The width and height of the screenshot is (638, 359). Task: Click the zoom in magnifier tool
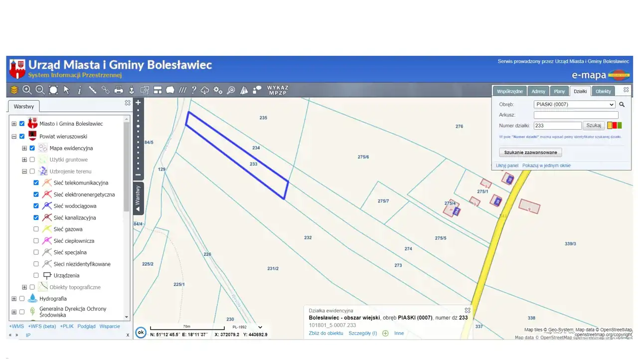click(x=27, y=90)
